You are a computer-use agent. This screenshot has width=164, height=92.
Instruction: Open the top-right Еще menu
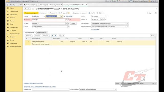click(150, 13)
